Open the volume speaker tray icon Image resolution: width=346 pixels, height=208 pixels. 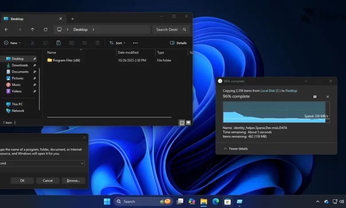tap(342, 201)
